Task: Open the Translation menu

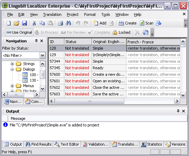Action: point(52,14)
